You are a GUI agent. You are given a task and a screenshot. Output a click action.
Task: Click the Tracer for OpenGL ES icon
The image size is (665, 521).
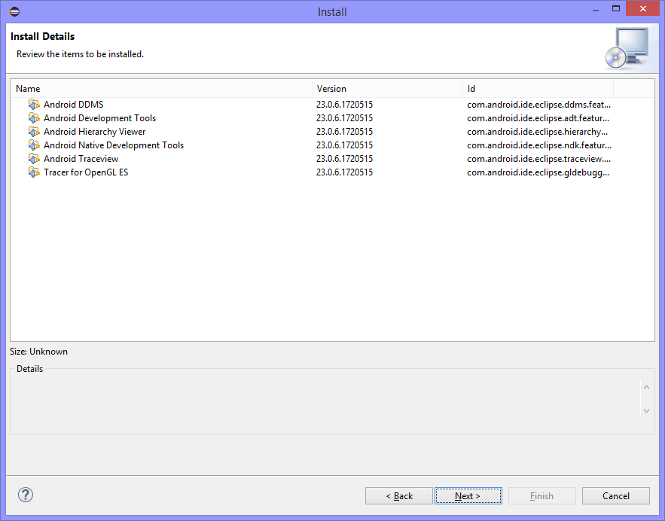[34, 172]
